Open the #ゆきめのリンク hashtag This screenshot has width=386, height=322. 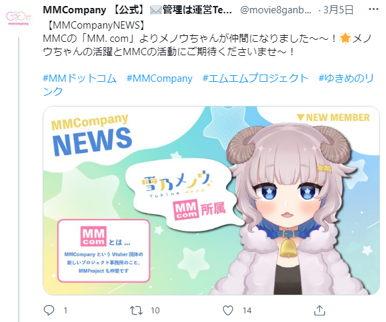(208, 84)
